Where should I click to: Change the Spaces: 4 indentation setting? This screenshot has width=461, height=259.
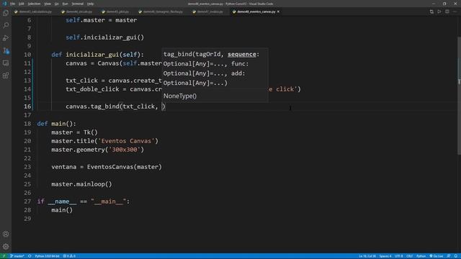pos(385,256)
